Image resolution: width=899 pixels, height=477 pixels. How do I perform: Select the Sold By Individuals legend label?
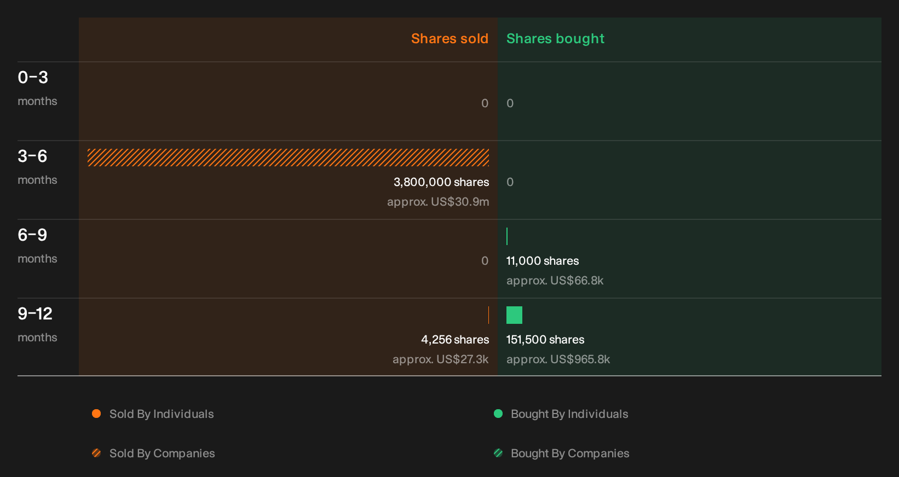(x=162, y=414)
